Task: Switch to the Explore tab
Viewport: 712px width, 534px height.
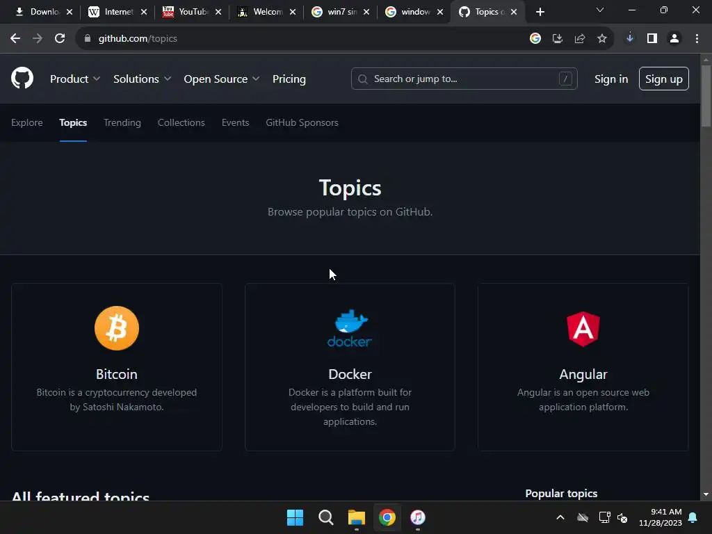Action: tap(27, 122)
